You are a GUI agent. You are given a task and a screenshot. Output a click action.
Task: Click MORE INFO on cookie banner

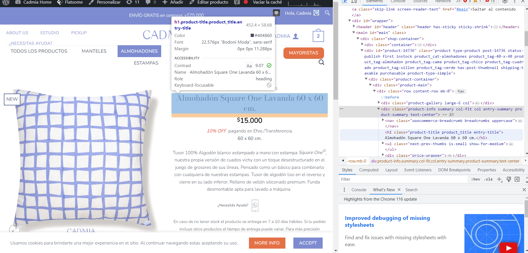267,243
